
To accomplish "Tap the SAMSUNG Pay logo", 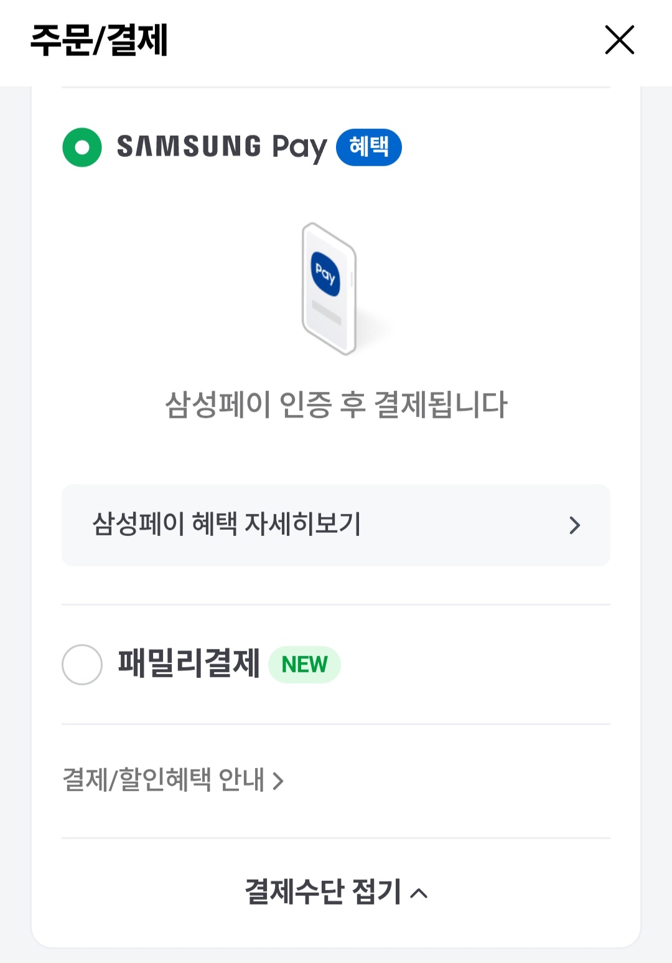I will coord(222,148).
